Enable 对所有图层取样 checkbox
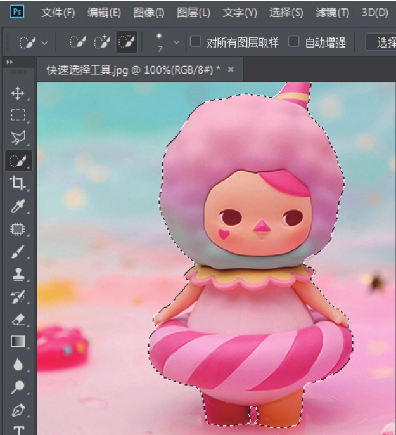 pyautogui.click(x=196, y=42)
